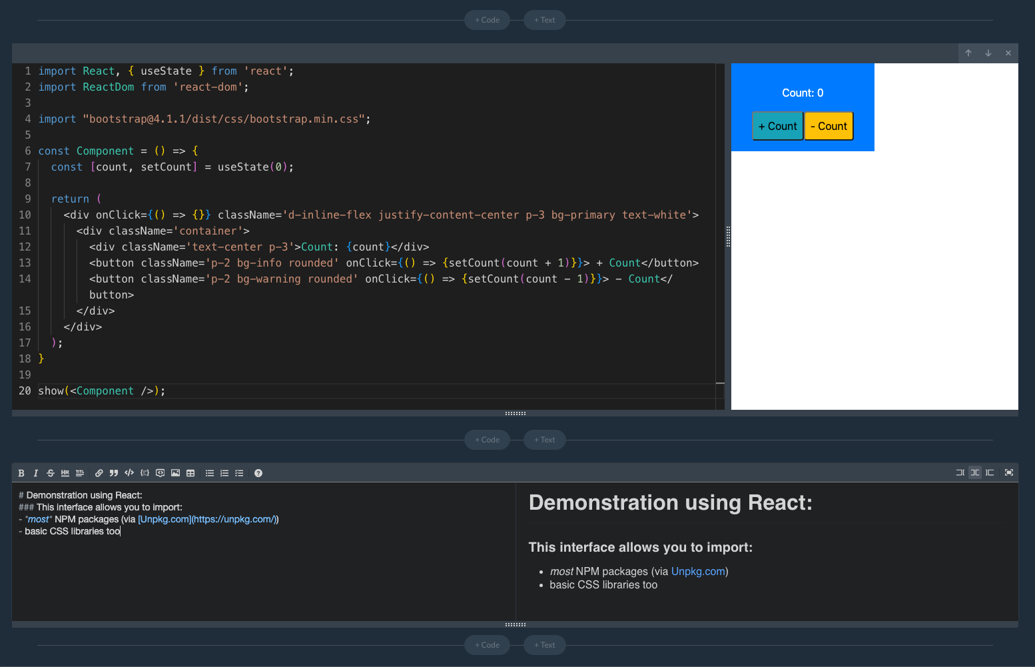The height and width of the screenshot is (667, 1035).
Task: Add a Code cell at the top
Action: 487,20
